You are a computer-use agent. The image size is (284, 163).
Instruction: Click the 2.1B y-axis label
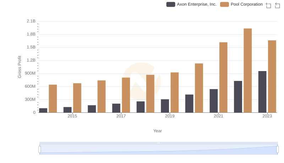click(x=31, y=21)
